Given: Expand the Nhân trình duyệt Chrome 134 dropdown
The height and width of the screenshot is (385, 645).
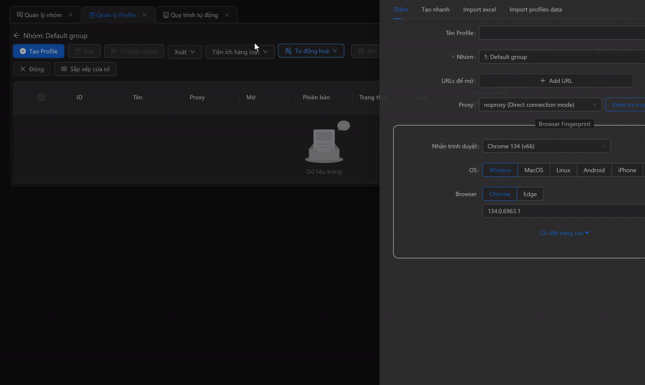Looking at the screenshot, I should (546, 146).
